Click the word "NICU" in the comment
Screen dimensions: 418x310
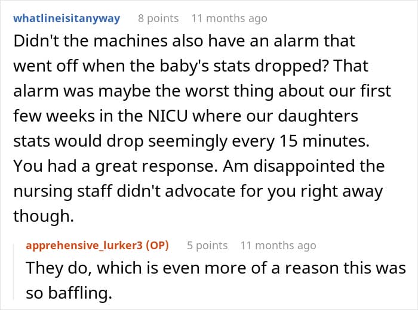[x=168, y=116]
